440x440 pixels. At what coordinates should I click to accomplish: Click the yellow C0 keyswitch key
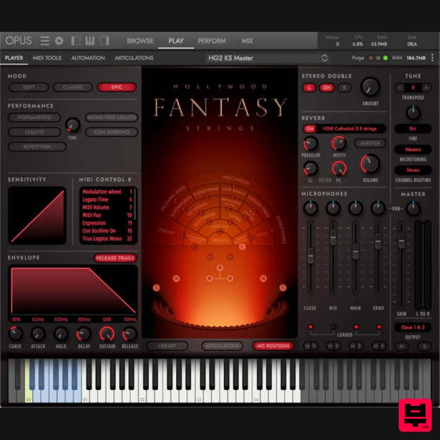pos(29,381)
